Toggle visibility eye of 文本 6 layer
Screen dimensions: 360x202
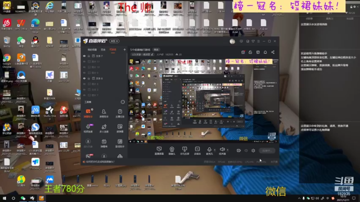coord(84,78)
